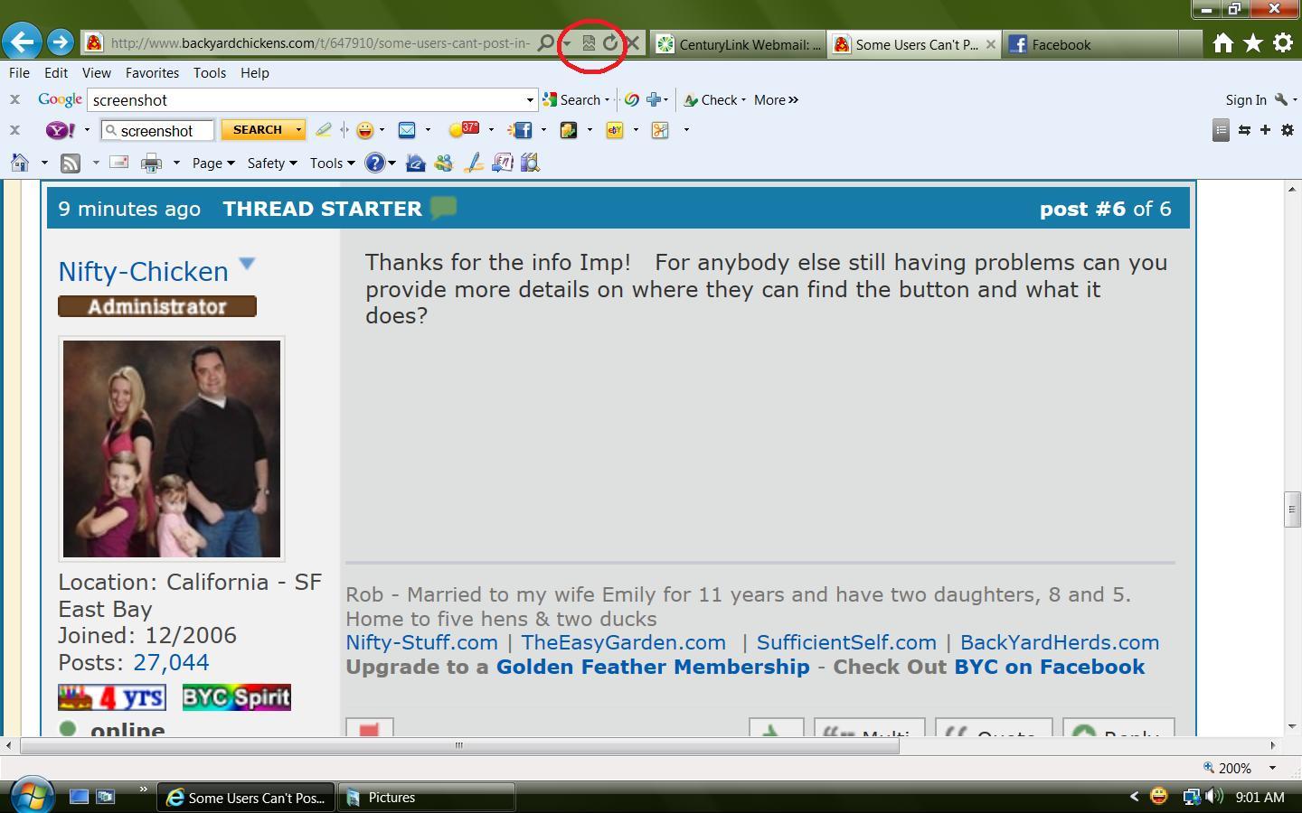Expand the Safety dropdown menu
Viewport: 1302px width, 813px height.
click(271, 163)
